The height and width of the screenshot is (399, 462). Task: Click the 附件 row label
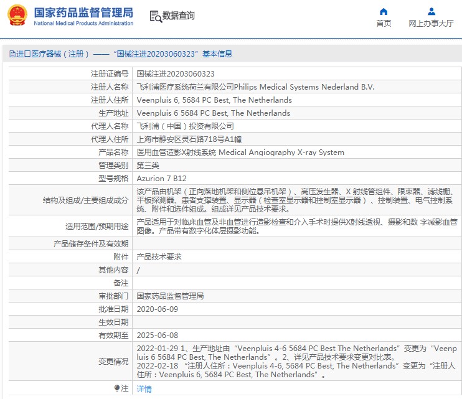coord(121,257)
